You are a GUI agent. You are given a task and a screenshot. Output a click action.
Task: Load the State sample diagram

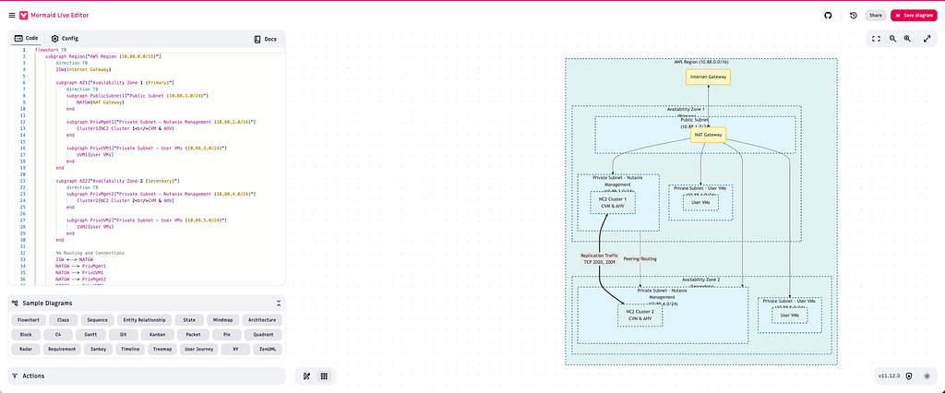189,320
